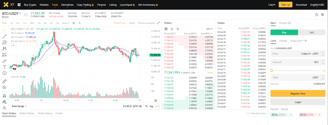The width and height of the screenshot is (328, 125).
Task: Click the Sign up button
Action: click(285, 5)
